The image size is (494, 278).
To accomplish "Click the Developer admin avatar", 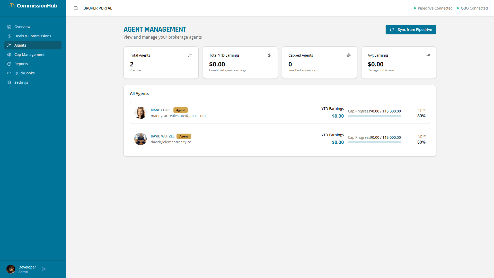I will click(x=11, y=269).
